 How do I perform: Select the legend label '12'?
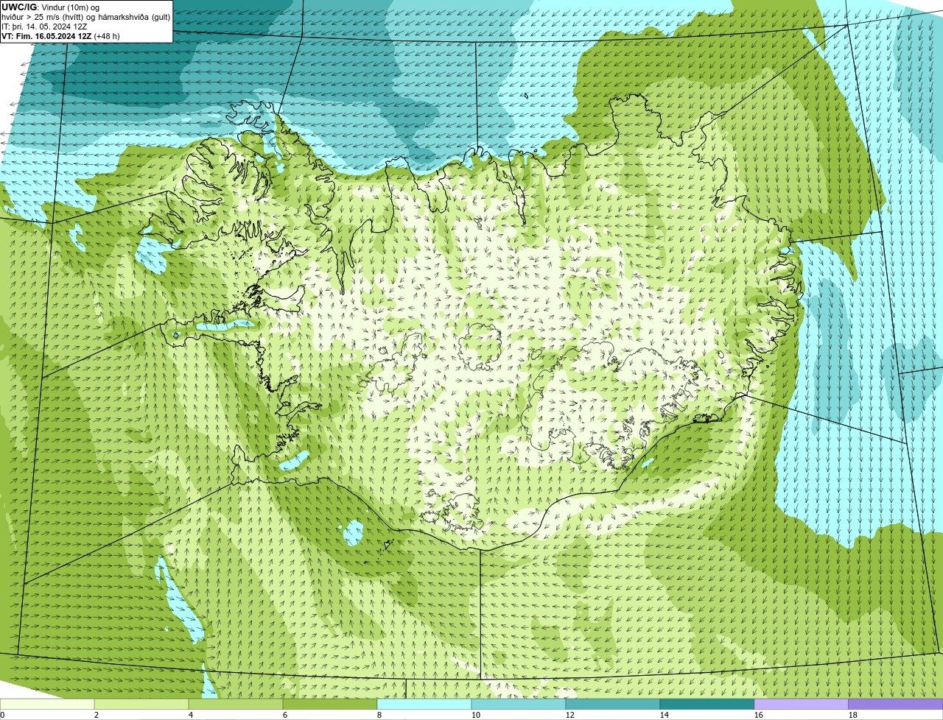coord(570,715)
